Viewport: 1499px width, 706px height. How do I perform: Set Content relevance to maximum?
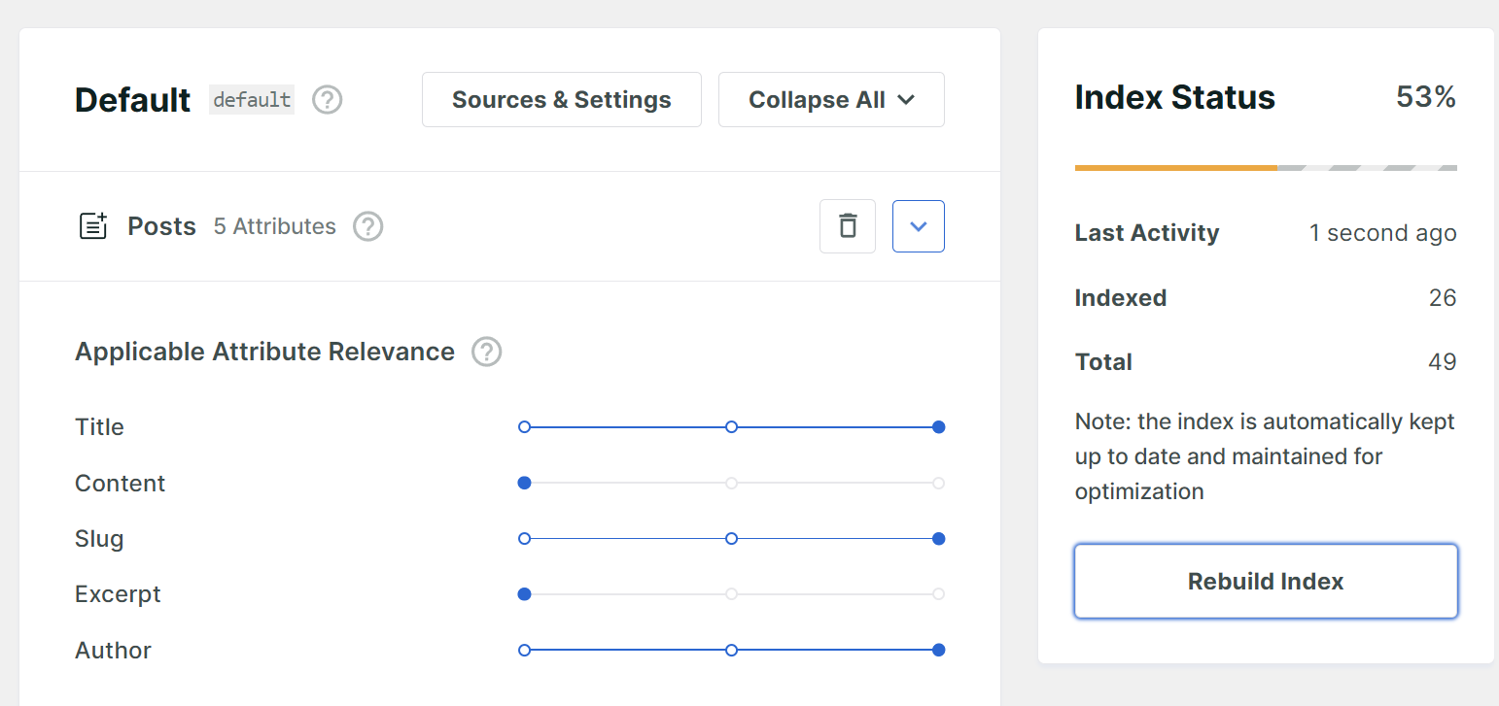[938, 483]
